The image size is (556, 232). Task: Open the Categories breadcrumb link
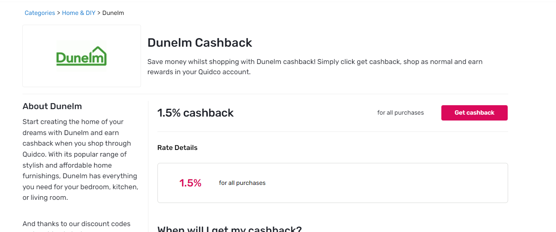[40, 13]
